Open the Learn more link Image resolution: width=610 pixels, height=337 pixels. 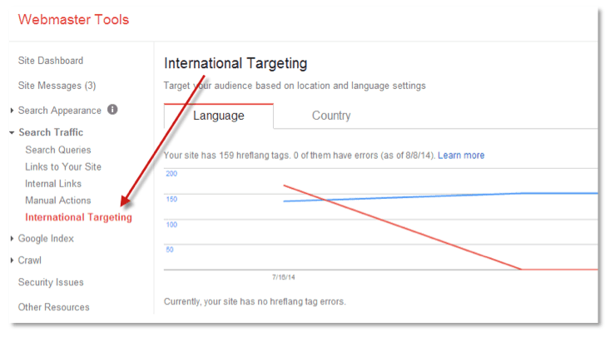[x=461, y=156]
